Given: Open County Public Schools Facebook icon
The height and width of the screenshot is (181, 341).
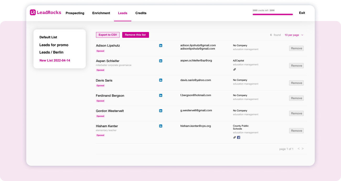Looking at the screenshot, I should pyautogui.click(x=238, y=137).
